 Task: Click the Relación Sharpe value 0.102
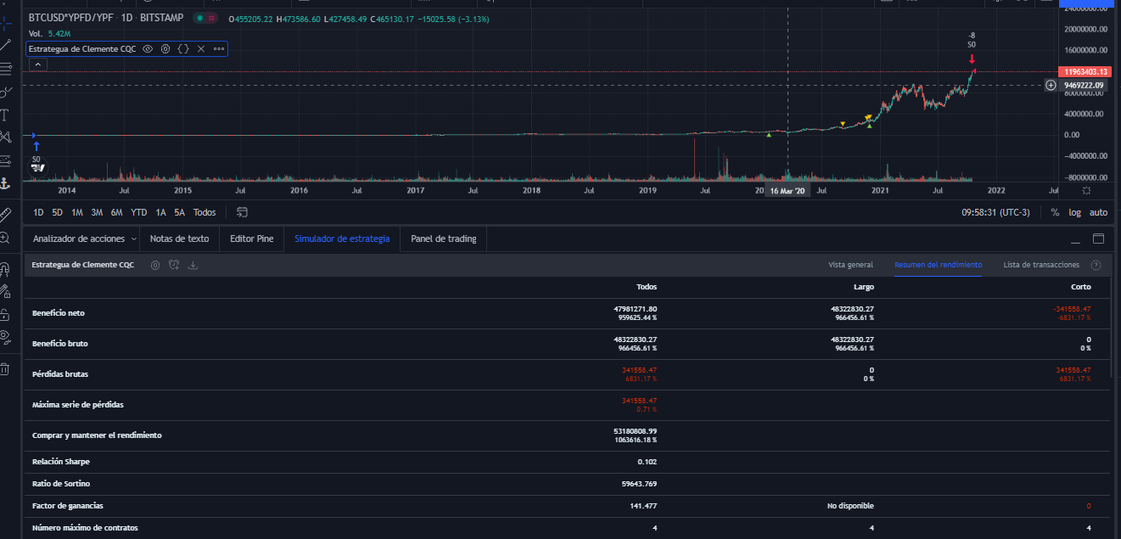tap(647, 462)
